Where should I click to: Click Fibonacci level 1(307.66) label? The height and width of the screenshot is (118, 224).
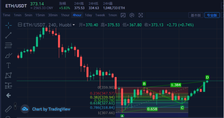click(x=106, y=113)
